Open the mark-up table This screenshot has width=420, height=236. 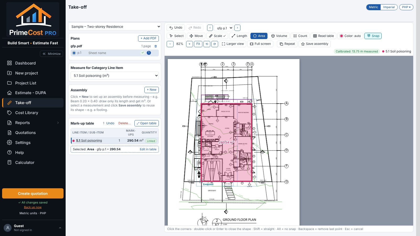pyautogui.click(x=146, y=123)
